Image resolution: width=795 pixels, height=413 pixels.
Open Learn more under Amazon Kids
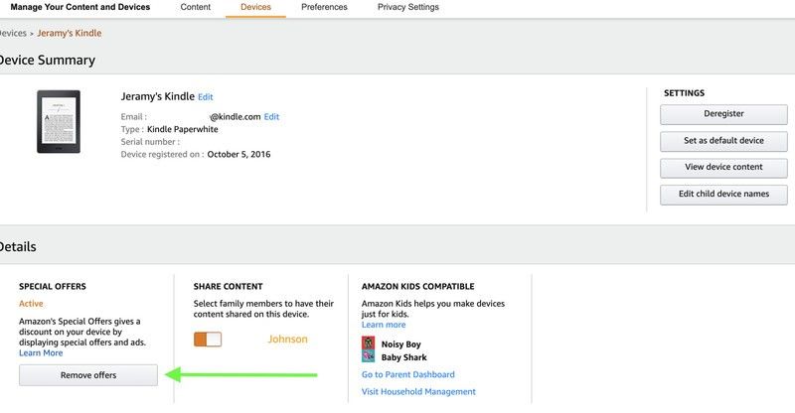384,325
